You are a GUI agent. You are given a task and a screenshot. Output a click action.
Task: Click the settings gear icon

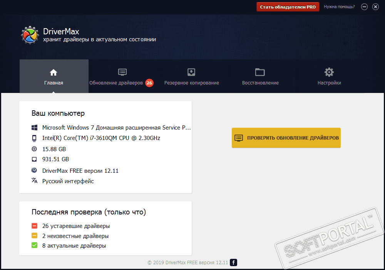329,72
